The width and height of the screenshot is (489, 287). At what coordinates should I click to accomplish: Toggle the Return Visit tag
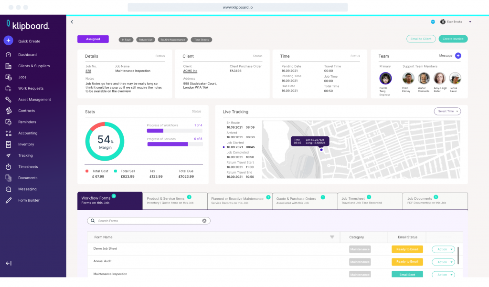point(145,40)
